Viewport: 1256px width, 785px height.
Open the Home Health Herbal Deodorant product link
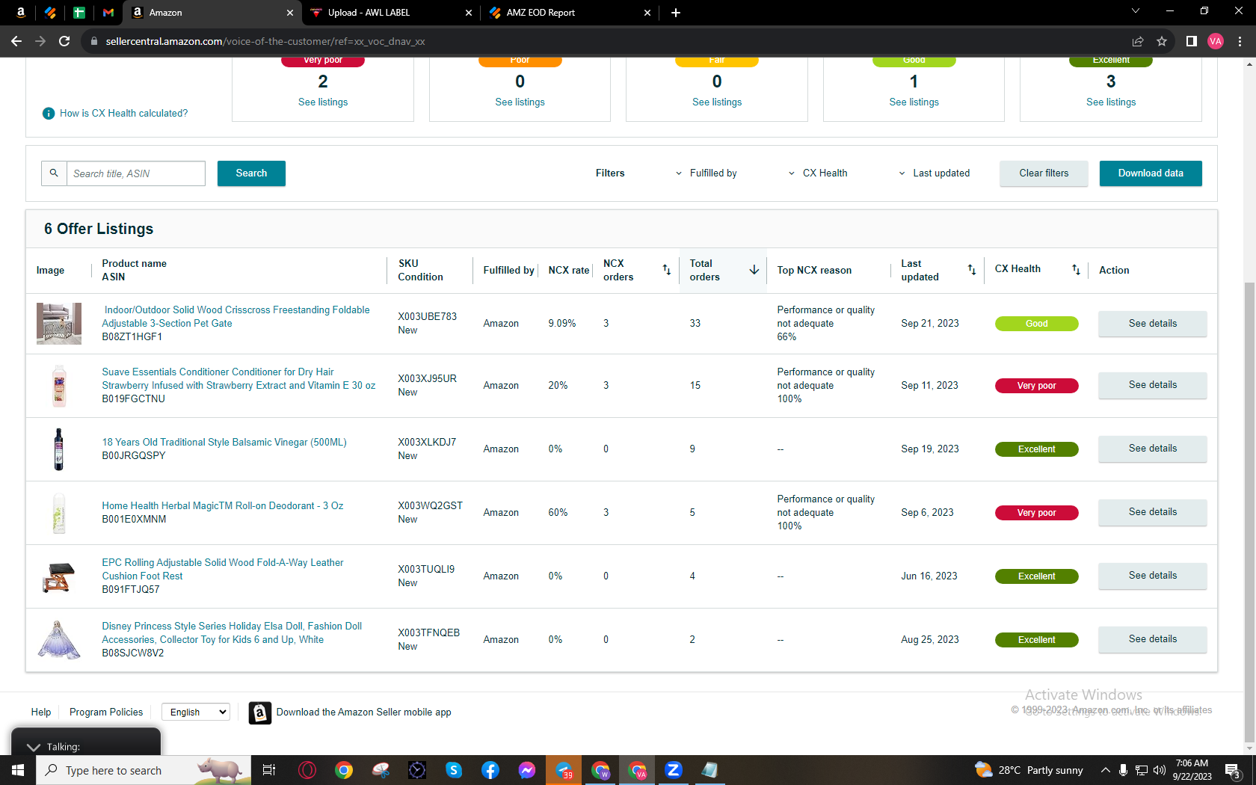tap(223, 506)
